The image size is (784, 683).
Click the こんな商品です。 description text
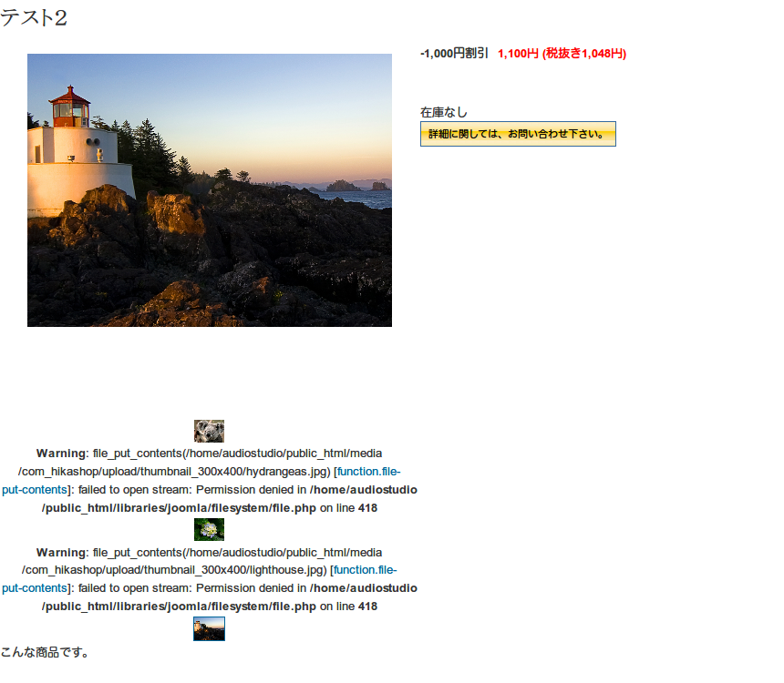pyautogui.click(x=45, y=652)
